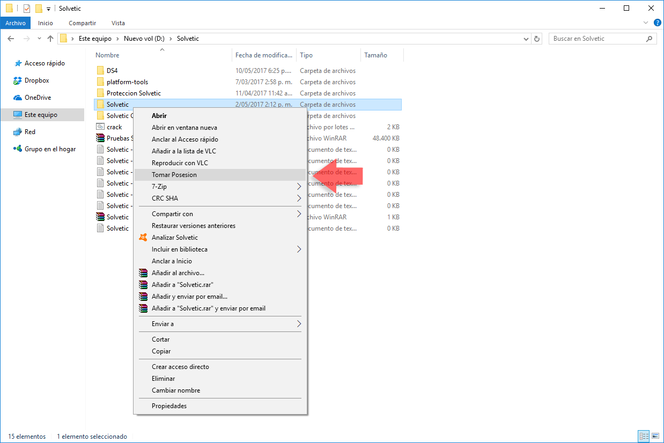Open the address bar history dropdown
The height and width of the screenshot is (443, 664).
point(526,39)
